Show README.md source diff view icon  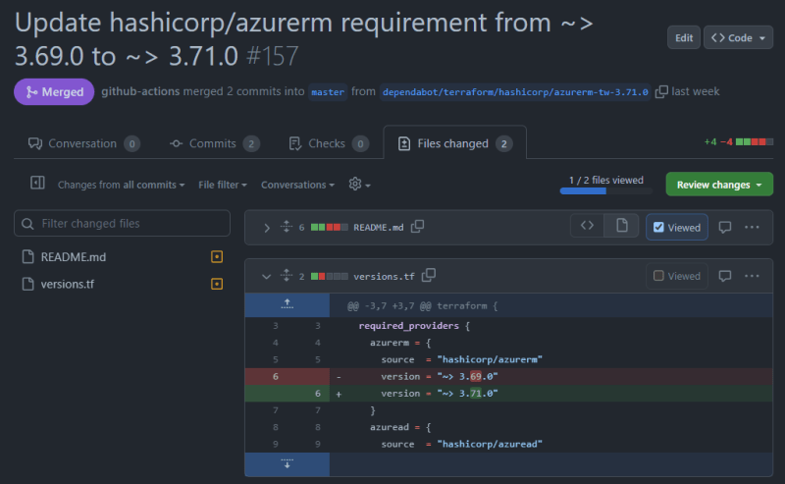(587, 226)
